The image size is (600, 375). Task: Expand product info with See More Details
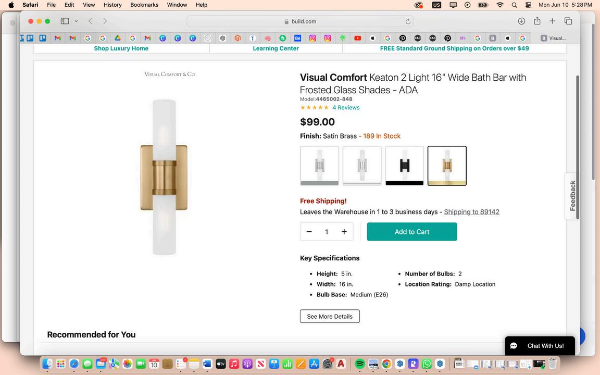(330, 316)
